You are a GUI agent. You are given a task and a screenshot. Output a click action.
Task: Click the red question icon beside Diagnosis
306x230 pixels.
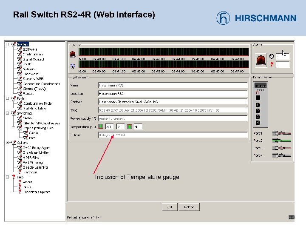click(20, 172)
